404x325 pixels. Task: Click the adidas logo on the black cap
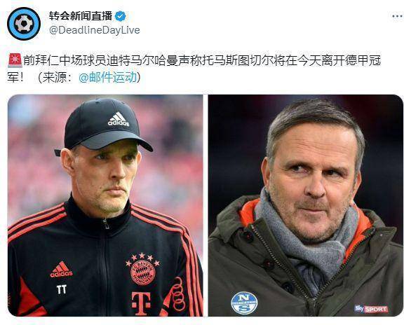pos(119,119)
